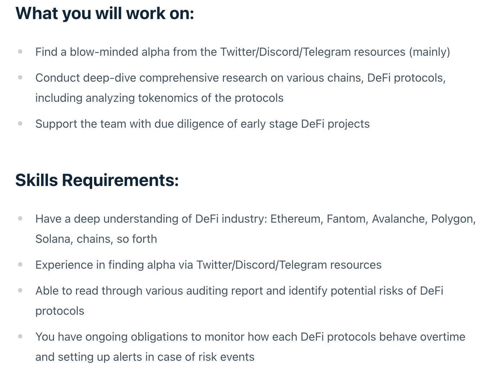Image resolution: width=502 pixels, height=382 pixels.
Task: Click the bullet before 'Support the team'
Action: click(20, 123)
